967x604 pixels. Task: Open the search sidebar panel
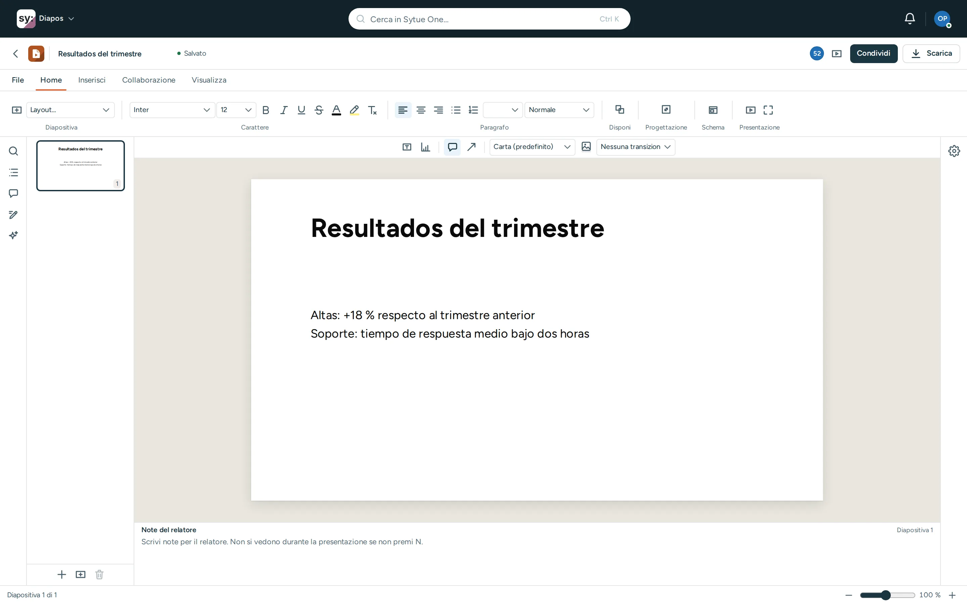[x=13, y=151]
